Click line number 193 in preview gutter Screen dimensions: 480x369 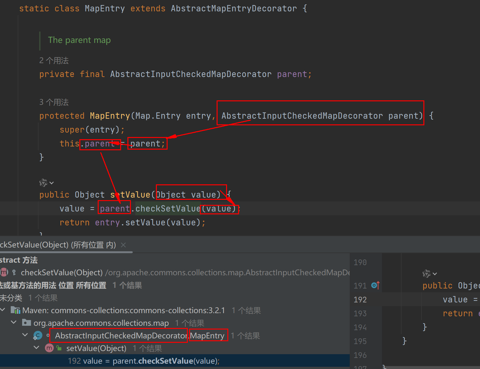[x=360, y=313]
